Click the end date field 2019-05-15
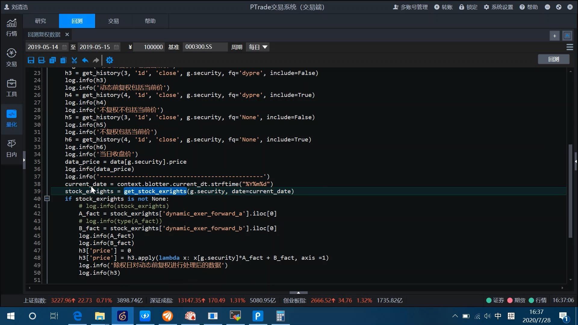578x325 pixels. (95, 47)
